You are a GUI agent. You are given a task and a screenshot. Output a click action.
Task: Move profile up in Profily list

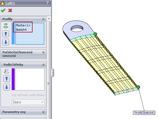[6, 34]
